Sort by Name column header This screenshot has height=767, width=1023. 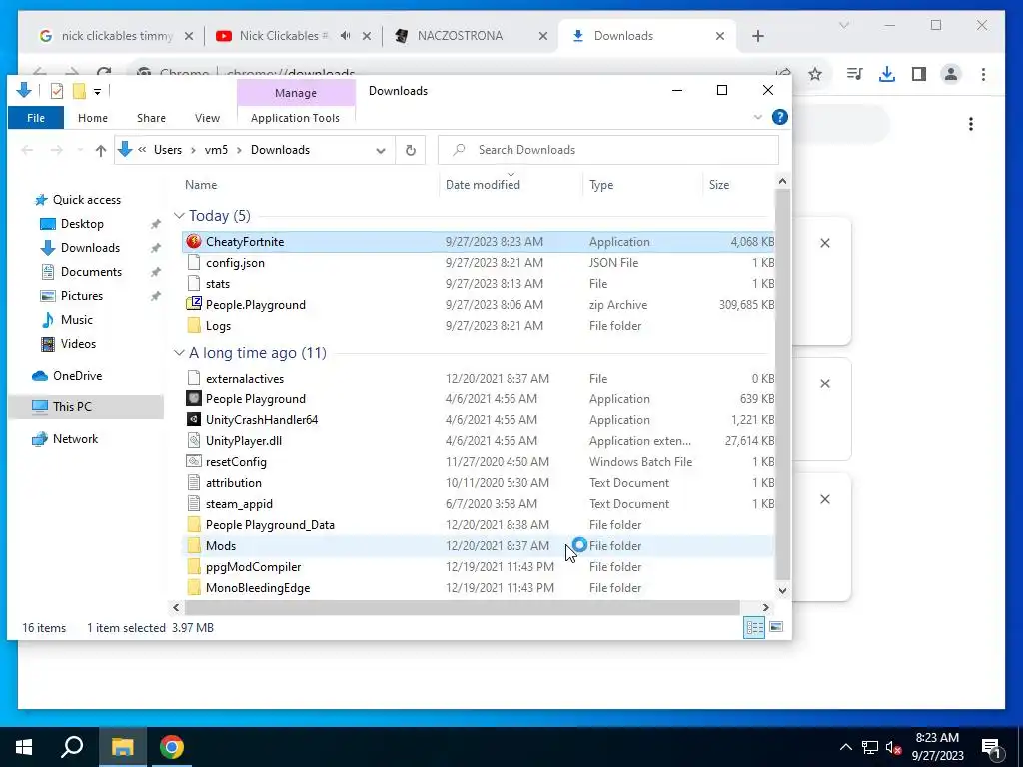(x=201, y=185)
